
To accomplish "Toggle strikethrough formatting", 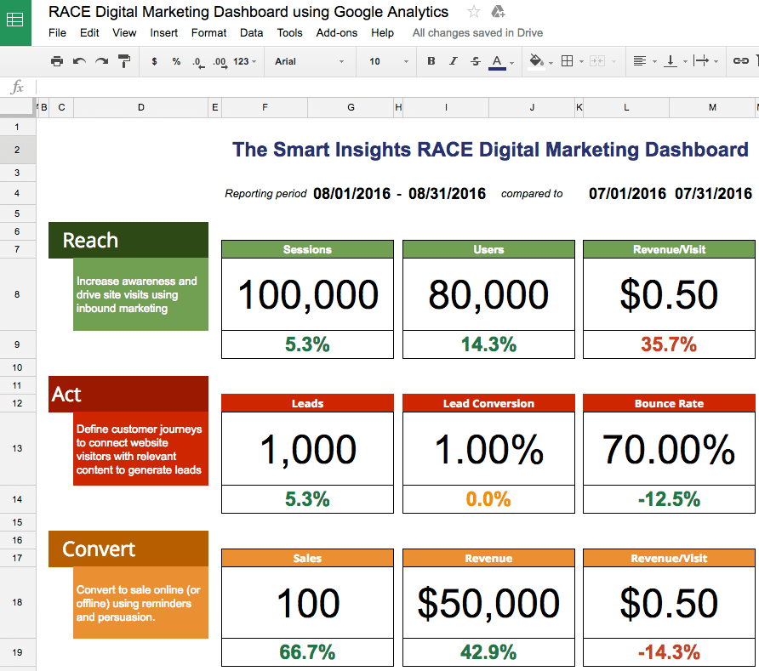I will 476,61.
